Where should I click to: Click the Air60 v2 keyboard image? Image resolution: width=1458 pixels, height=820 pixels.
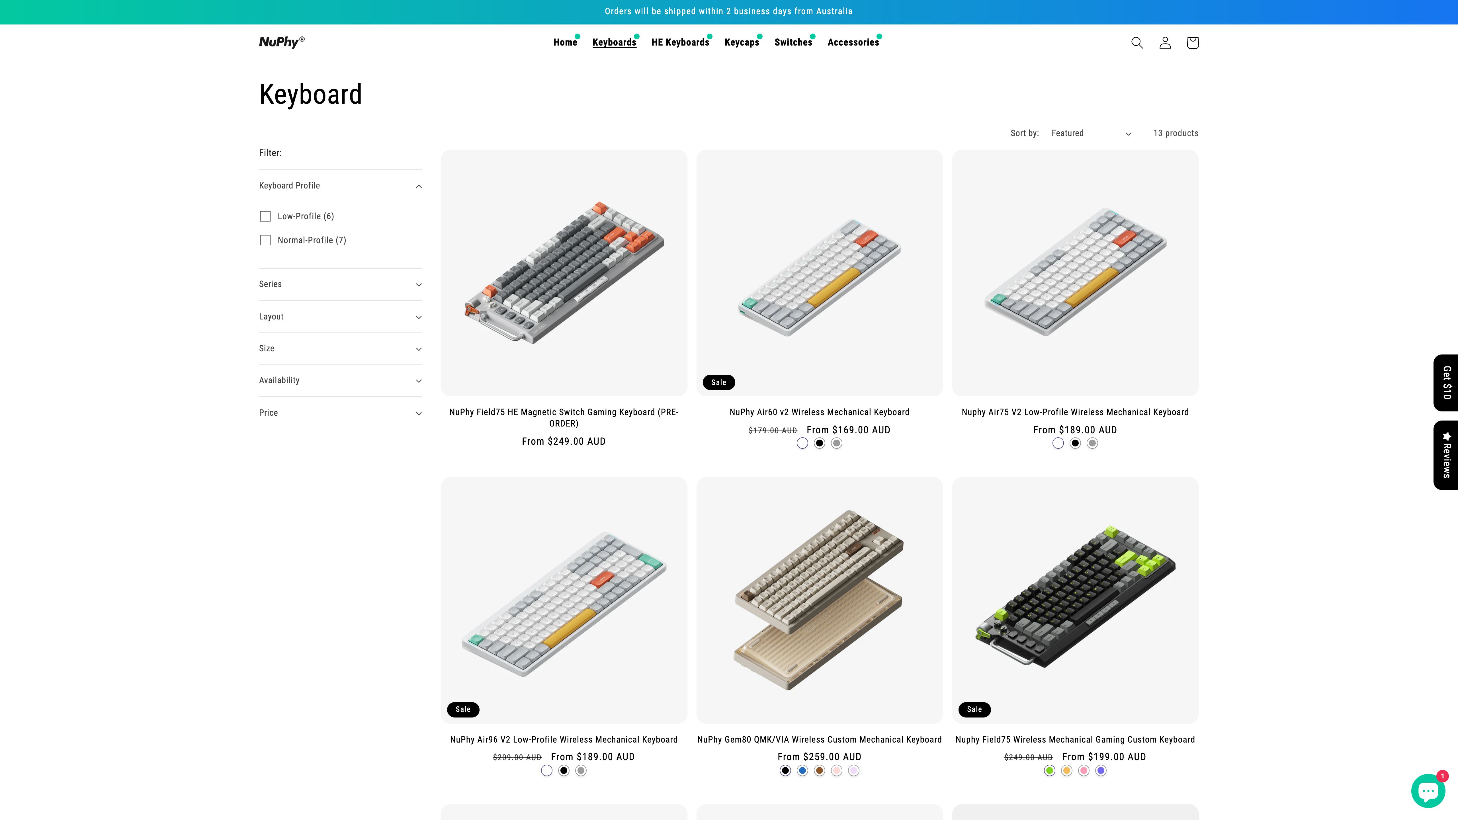(x=819, y=273)
